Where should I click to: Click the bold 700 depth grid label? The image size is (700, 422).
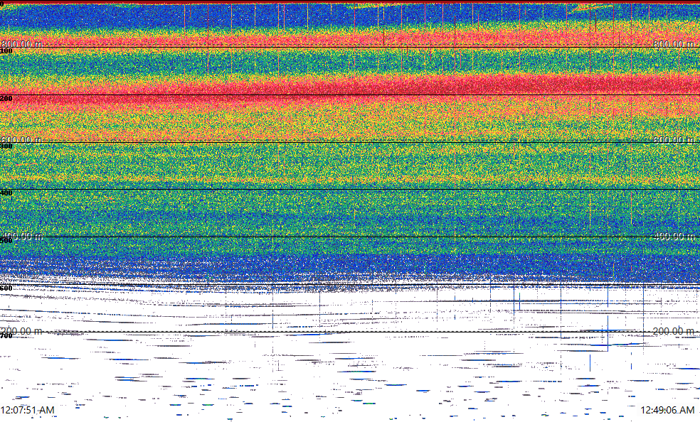(x=6, y=335)
